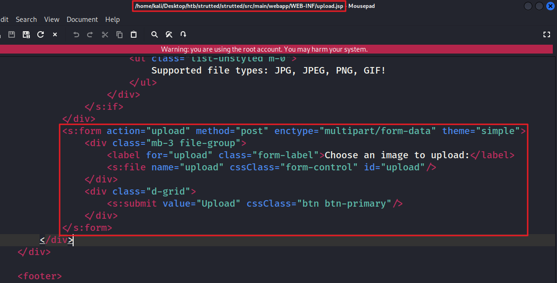Open Find with the magnifier icon

tap(155, 34)
